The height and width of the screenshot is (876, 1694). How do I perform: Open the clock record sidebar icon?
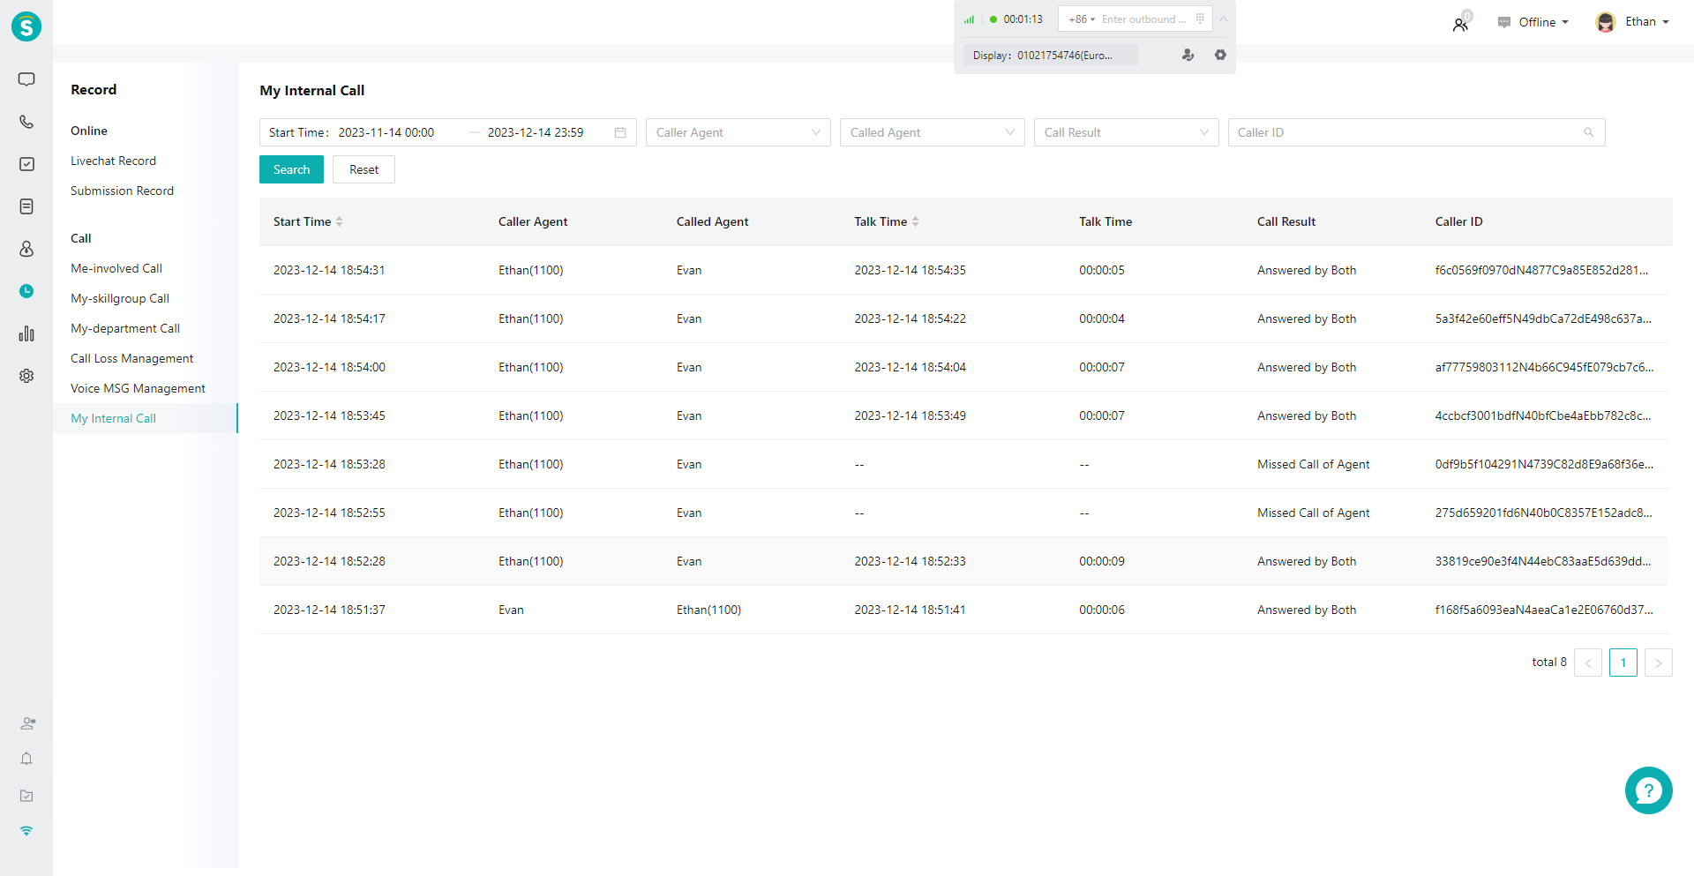[x=26, y=291]
